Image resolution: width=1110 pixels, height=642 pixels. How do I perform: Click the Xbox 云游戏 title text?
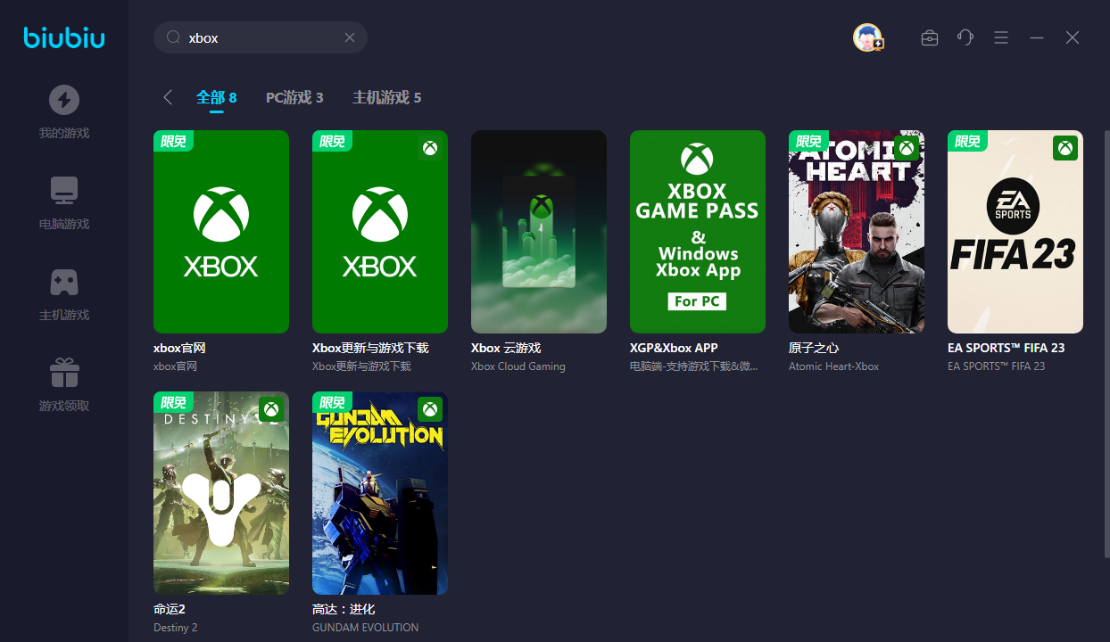(x=506, y=348)
